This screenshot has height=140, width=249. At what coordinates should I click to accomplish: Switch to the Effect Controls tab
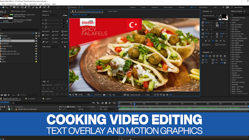18,11
